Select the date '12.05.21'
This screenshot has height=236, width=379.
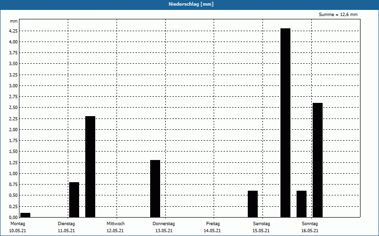click(x=115, y=231)
